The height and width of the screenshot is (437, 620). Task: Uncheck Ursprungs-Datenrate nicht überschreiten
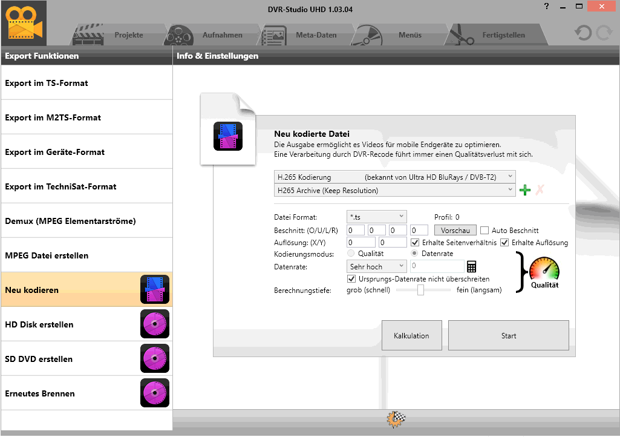click(351, 279)
